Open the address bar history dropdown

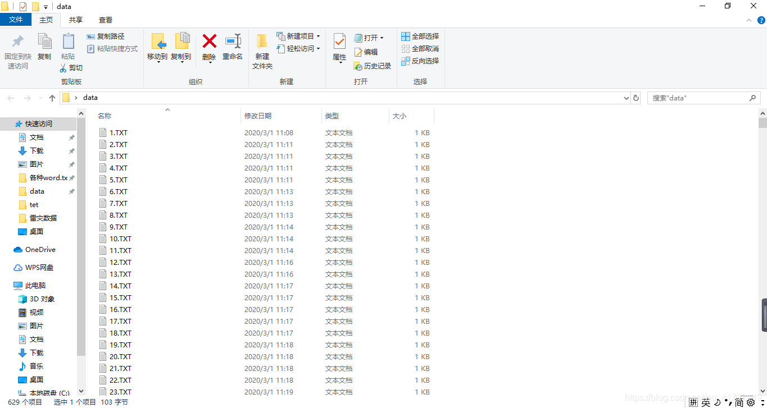click(x=626, y=98)
